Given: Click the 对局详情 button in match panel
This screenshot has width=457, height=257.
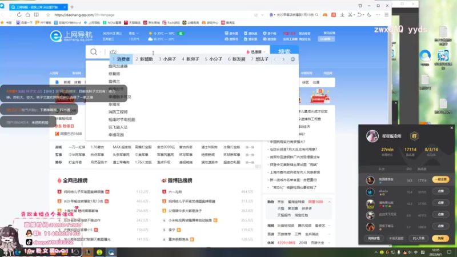Looking at the screenshot, I should (x=374, y=238).
